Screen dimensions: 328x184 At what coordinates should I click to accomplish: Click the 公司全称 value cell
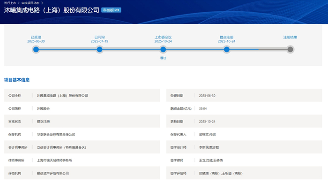62,96
